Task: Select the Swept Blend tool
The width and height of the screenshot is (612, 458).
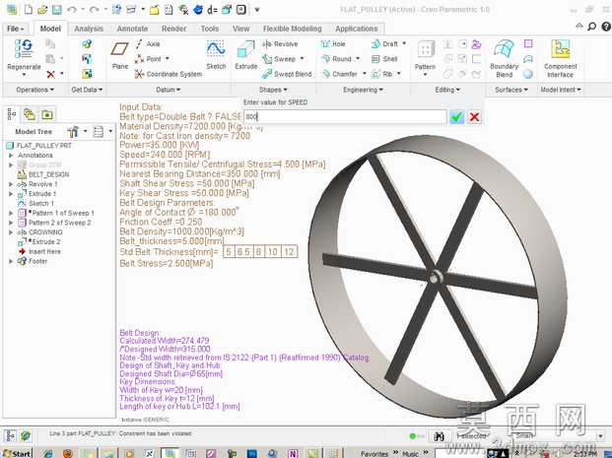Action: (x=287, y=74)
